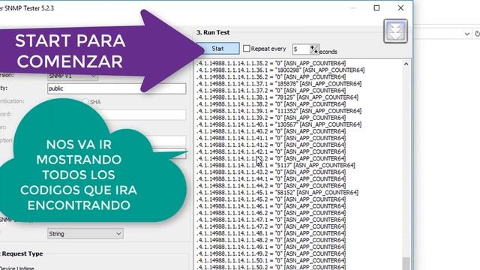Enable the Repeat every checkbox
The image size is (480, 270).
click(x=247, y=48)
